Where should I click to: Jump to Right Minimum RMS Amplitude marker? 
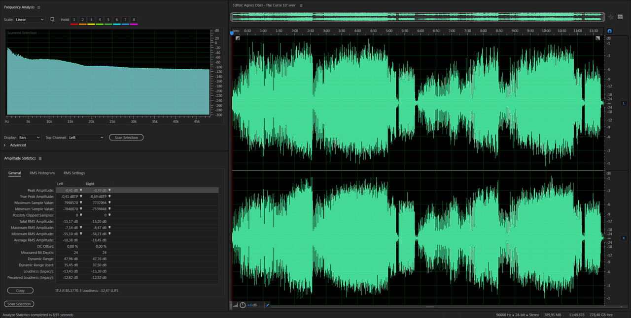coord(110,234)
